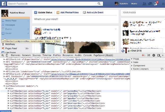The height and width of the screenshot is (112, 165).
Task: Click the Add Photos/Video icon
Action: [58, 12]
